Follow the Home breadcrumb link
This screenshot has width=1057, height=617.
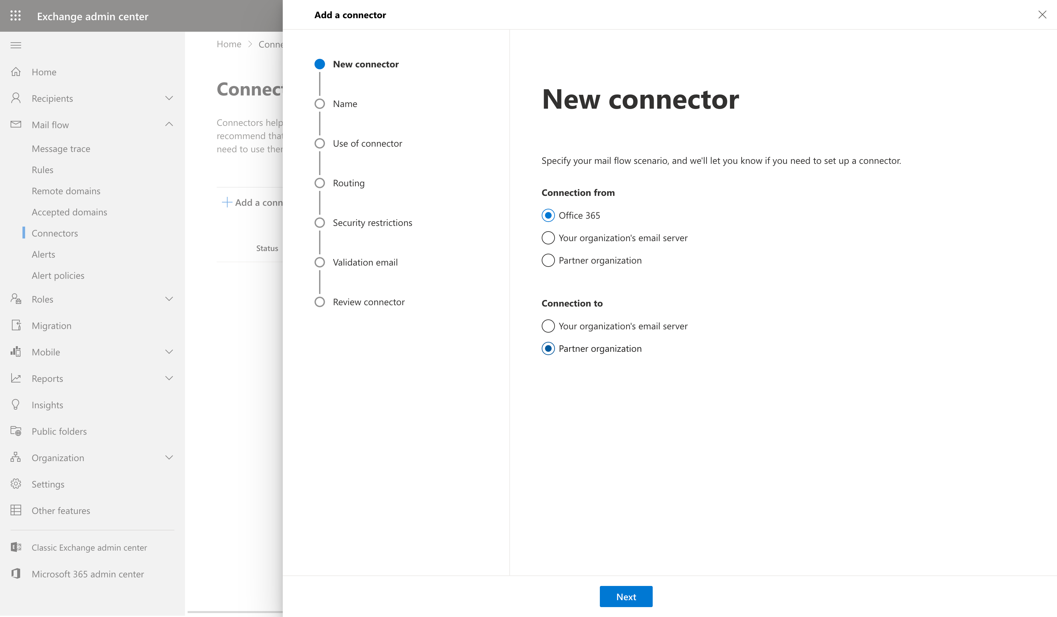[229, 44]
